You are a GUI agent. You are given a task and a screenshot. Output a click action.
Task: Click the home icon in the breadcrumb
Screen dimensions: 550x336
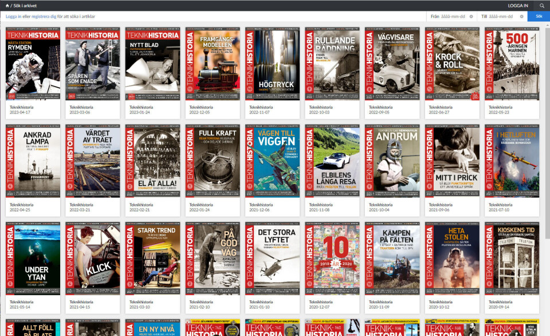point(7,6)
